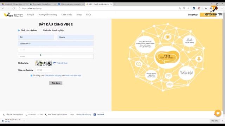
Task: Click the Thử mã khác link
Action: pos(62,63)
